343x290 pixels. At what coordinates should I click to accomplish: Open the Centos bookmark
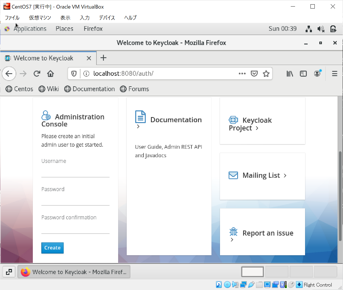pos(19,89)
